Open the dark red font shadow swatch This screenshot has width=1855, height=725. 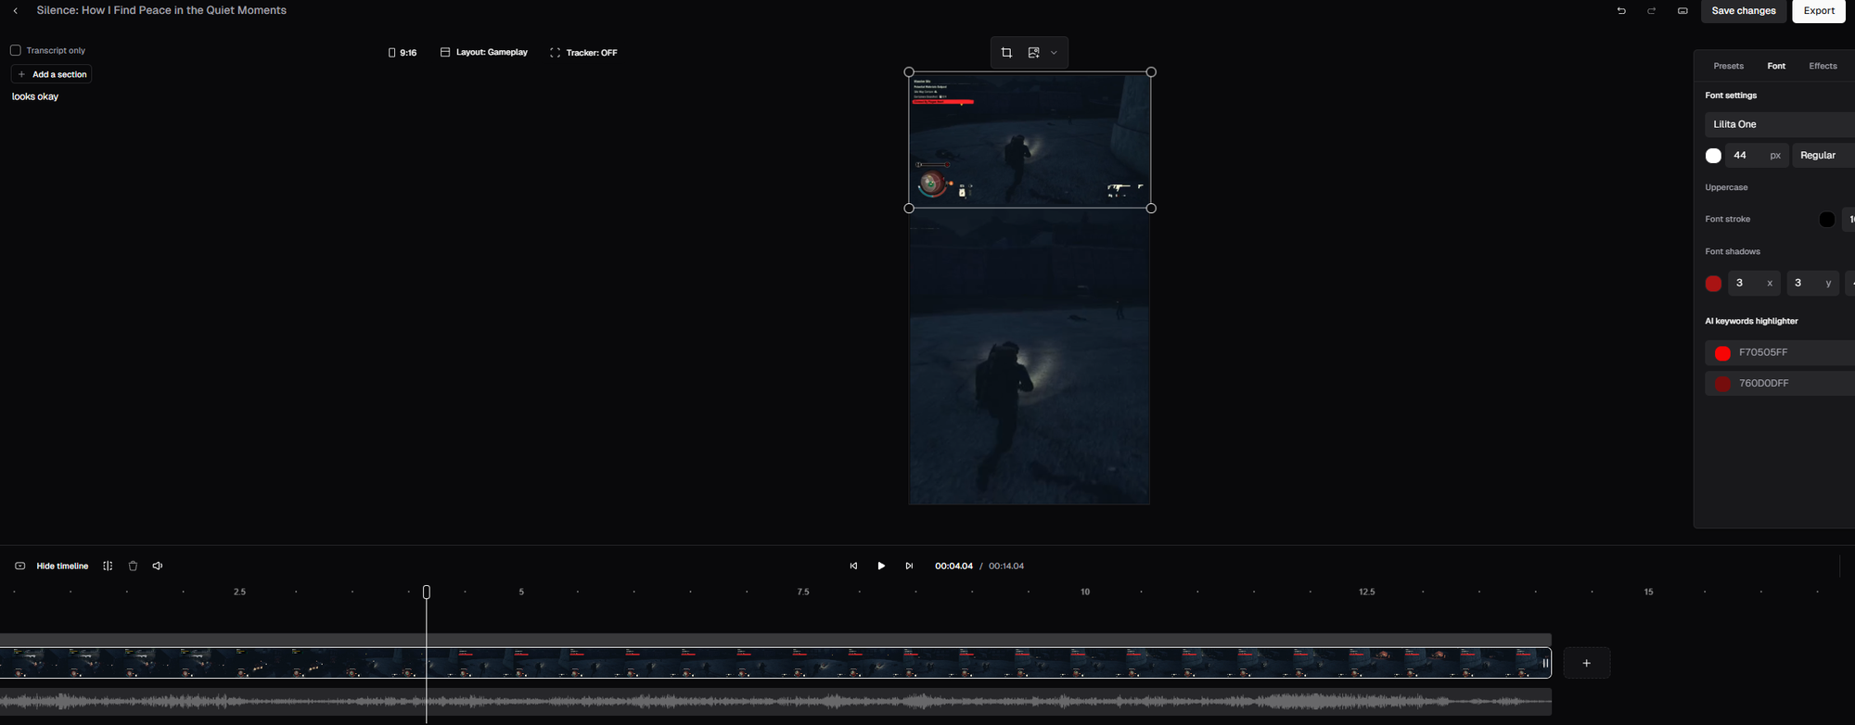(1713, 284)
